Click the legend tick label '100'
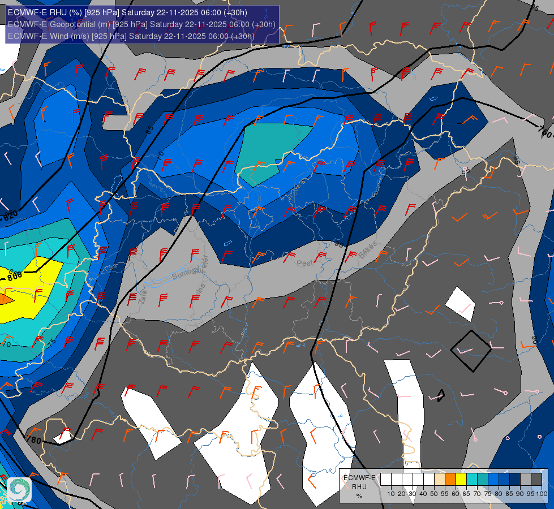 tap(542, 494)
